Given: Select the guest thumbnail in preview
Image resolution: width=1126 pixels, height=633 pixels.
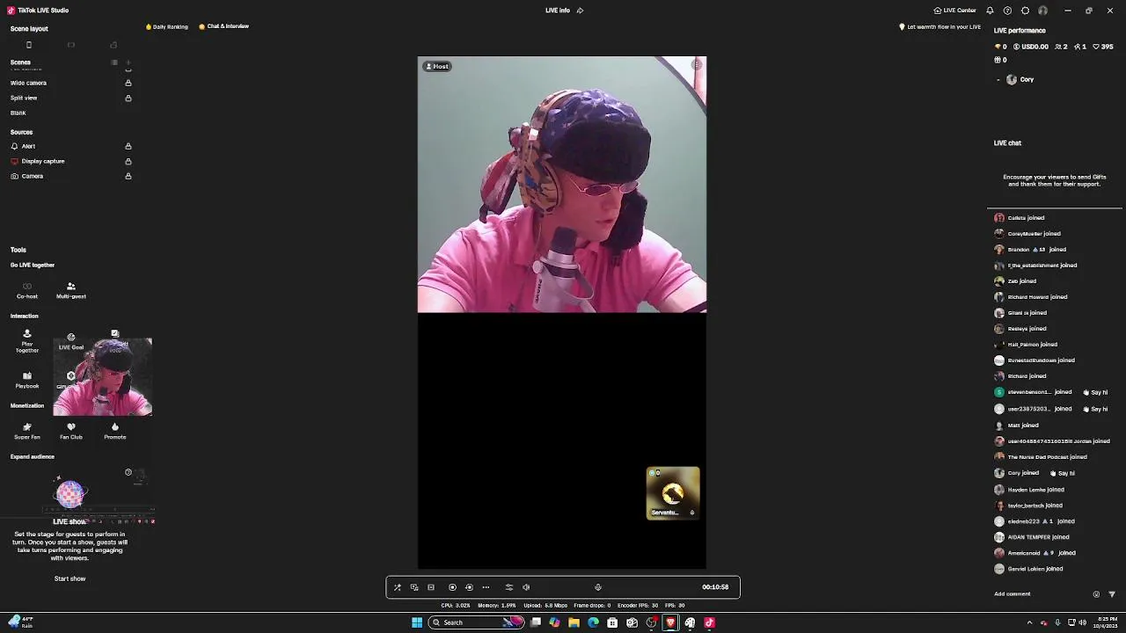Looking at the screenshot, I should click(673, 493).
